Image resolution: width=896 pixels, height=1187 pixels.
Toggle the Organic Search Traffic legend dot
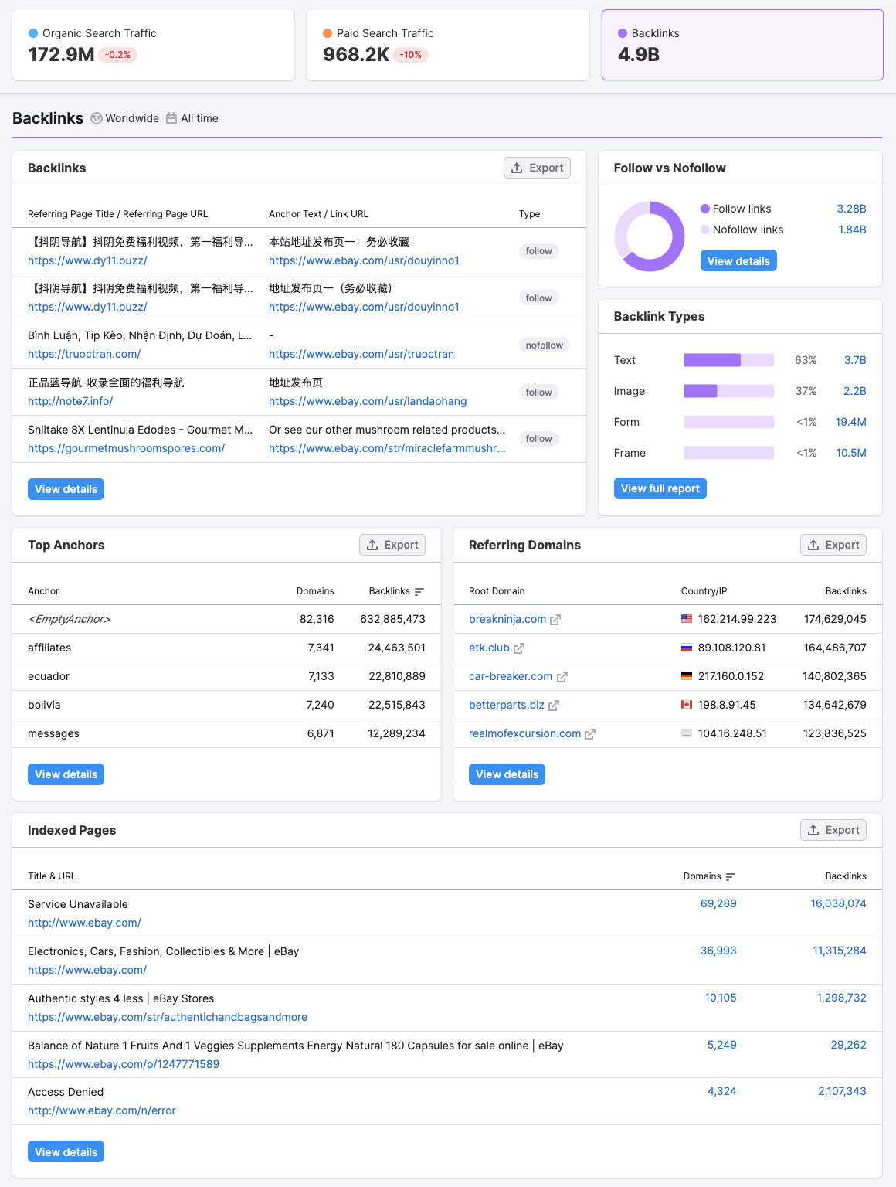pyautogui.click(x=32, y=32)
